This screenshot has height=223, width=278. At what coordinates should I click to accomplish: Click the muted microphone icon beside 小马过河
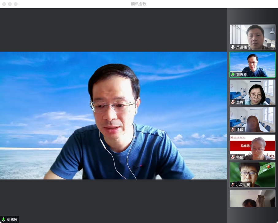pos(233,185)
